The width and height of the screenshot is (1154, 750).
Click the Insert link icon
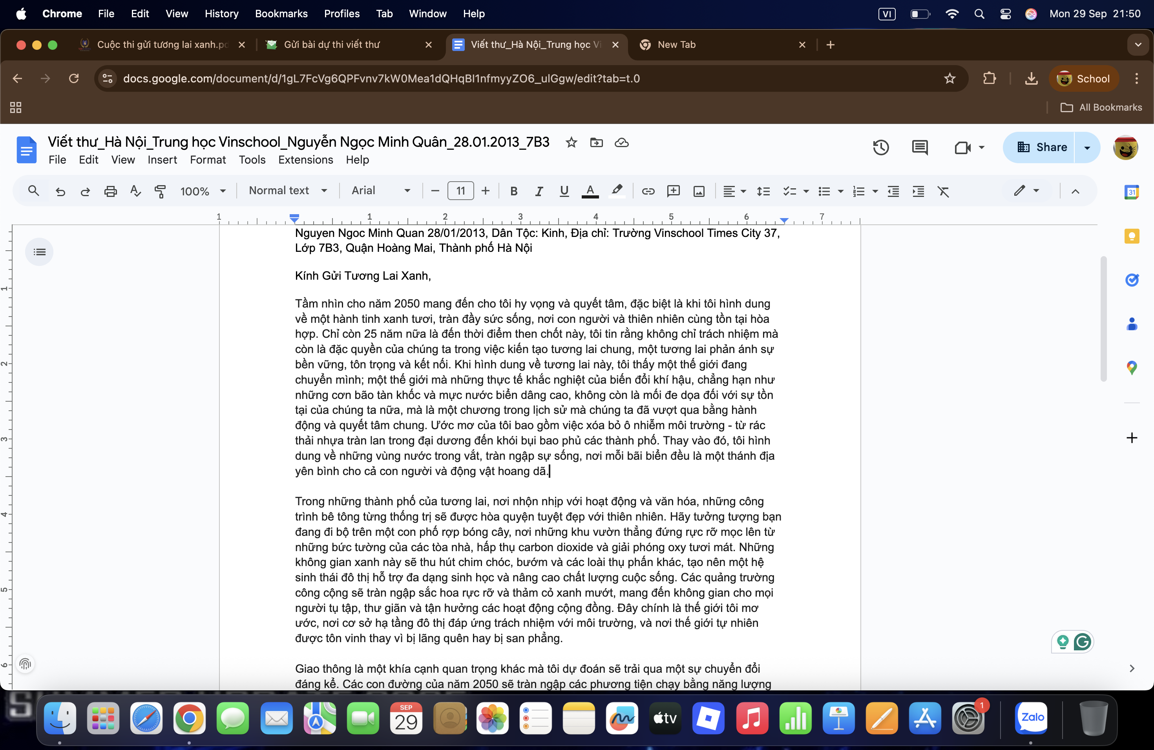pos(648,191)
